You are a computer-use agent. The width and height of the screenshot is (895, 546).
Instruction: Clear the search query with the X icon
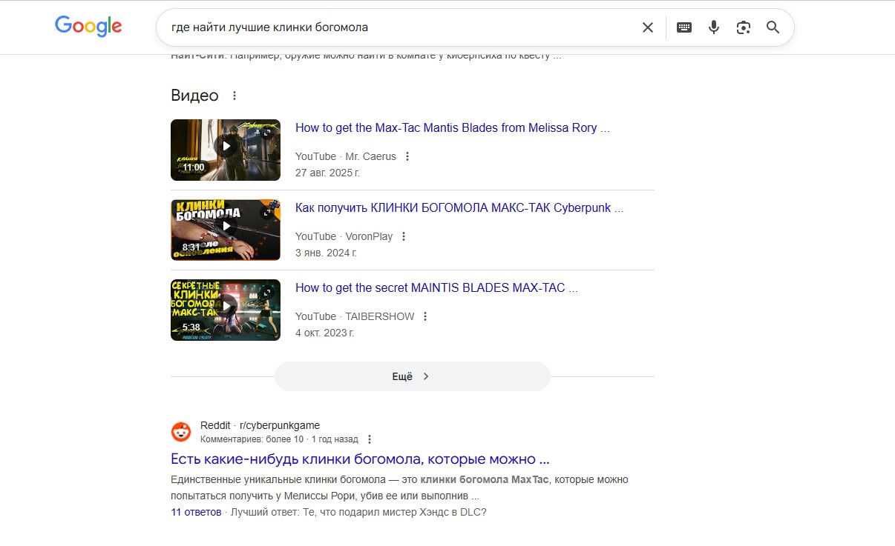(x=648, y=27)
